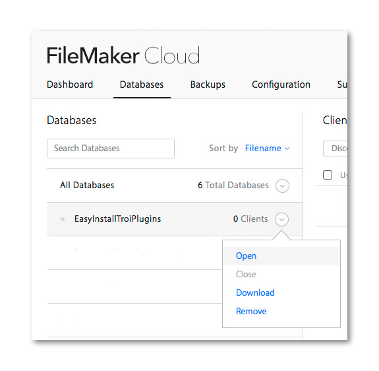Choose Remove from the database menu
Image resolution: width=379 pixels, height=371 pixels.
point(251,311)
